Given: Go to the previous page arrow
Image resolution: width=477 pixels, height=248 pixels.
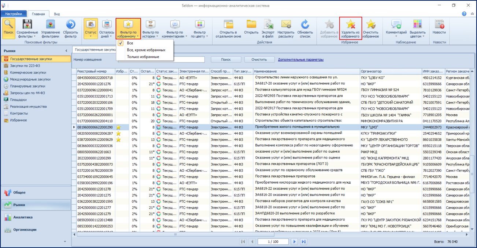Looking at the screenshot, I should [252, 241].
